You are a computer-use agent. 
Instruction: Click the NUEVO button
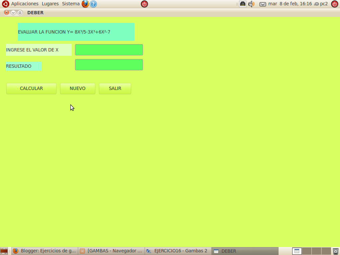pyautogui.click(x=78, y=88)
